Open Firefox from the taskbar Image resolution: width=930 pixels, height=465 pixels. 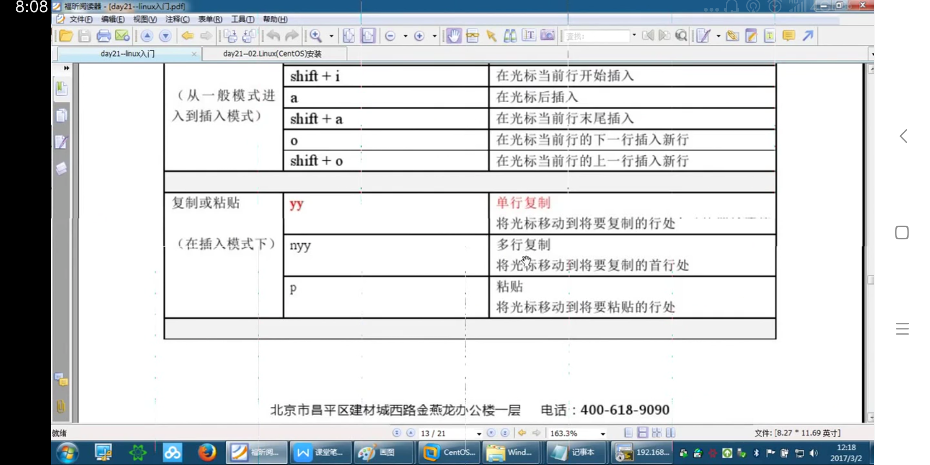pyautogui.click(x=207, y=453)
